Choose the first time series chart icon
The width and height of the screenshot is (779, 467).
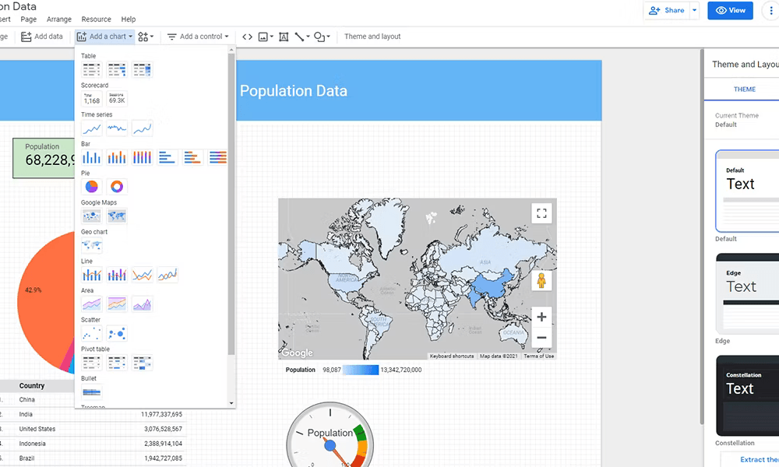coord(91,128)
